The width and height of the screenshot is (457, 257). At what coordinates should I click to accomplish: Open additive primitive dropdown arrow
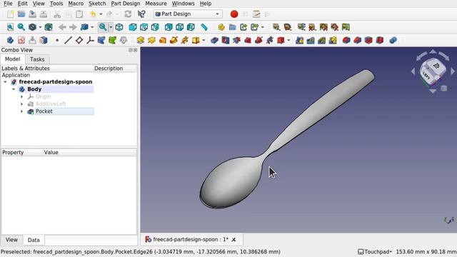204,40
